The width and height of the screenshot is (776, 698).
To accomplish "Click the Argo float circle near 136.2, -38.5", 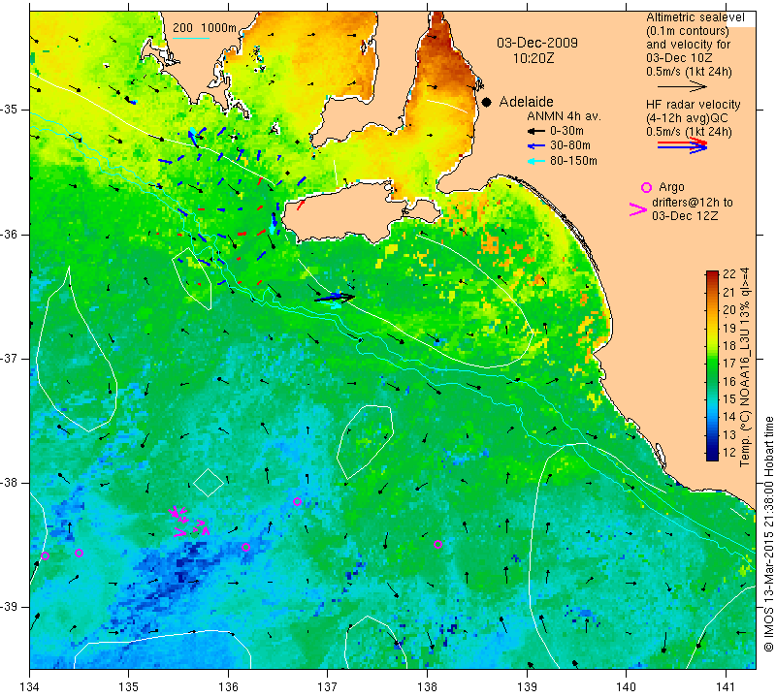I will (245, 547).
